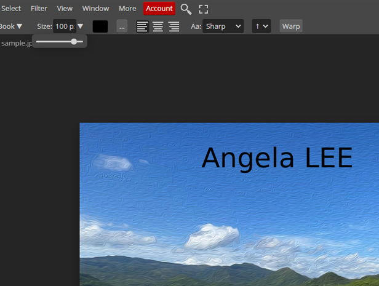The width and height of the screenshot is (379, 286).
Task: Click the Warp text button
Action: point(291,26)
